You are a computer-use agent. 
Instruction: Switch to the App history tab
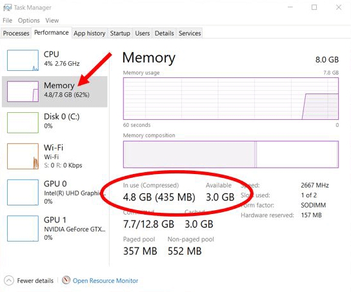(90, 34)
